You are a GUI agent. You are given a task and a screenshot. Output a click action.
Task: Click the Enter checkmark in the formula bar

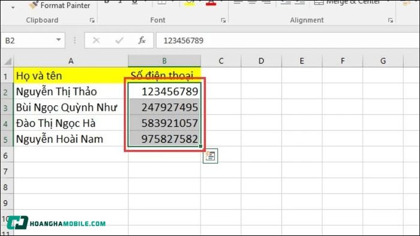[119, 40]
